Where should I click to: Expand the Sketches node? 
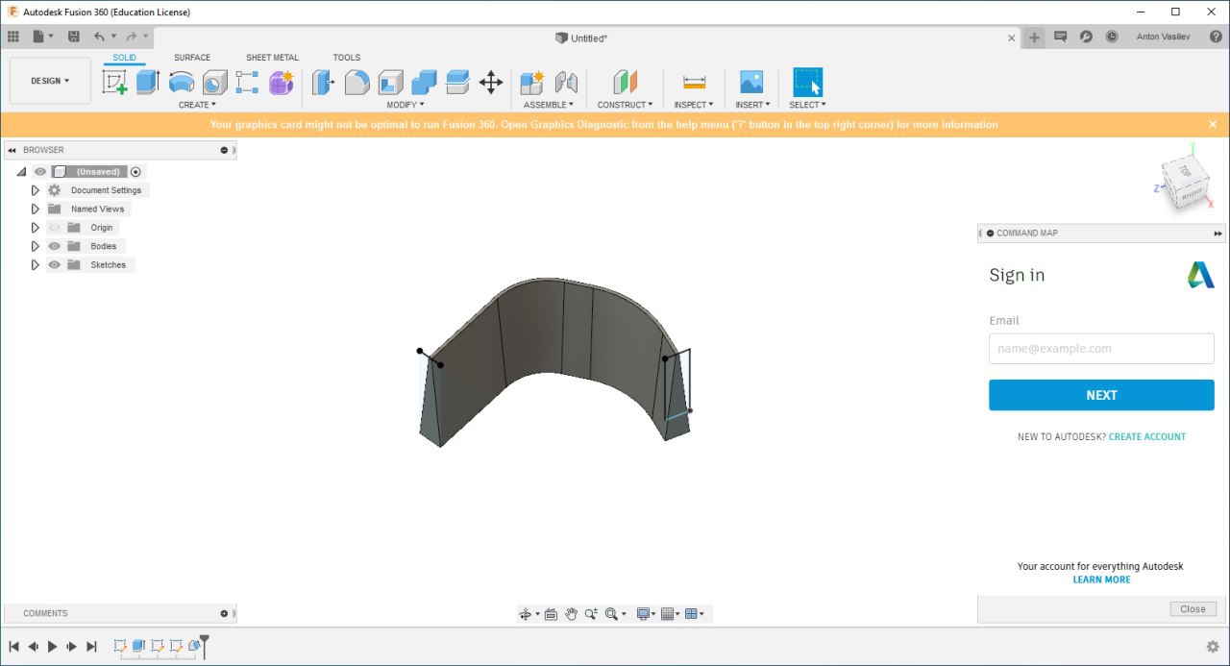click(36, 264)
